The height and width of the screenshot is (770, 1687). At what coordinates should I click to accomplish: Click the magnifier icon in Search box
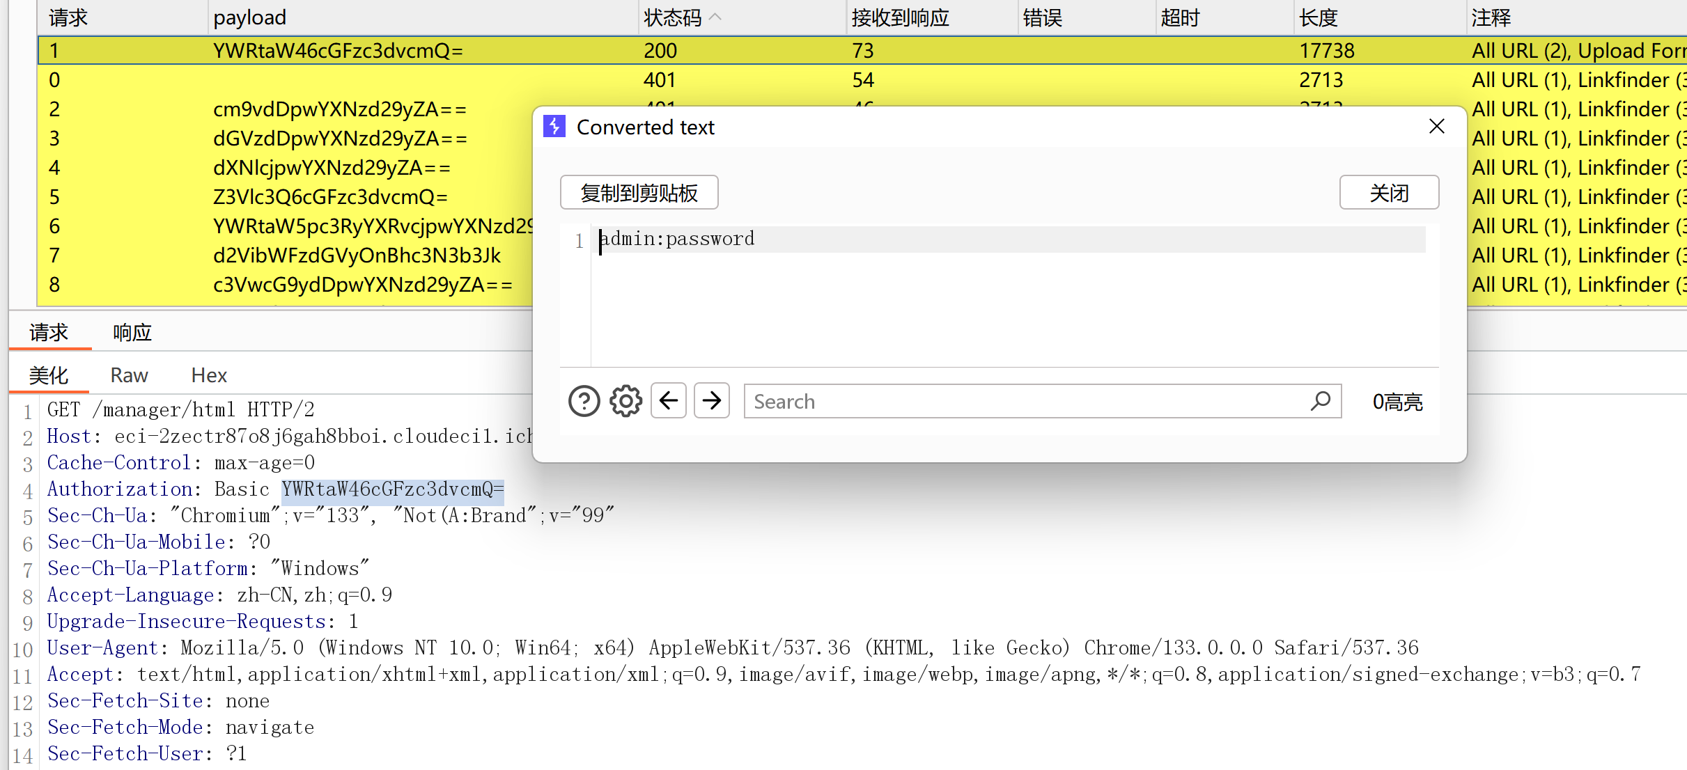(1321, 401)
